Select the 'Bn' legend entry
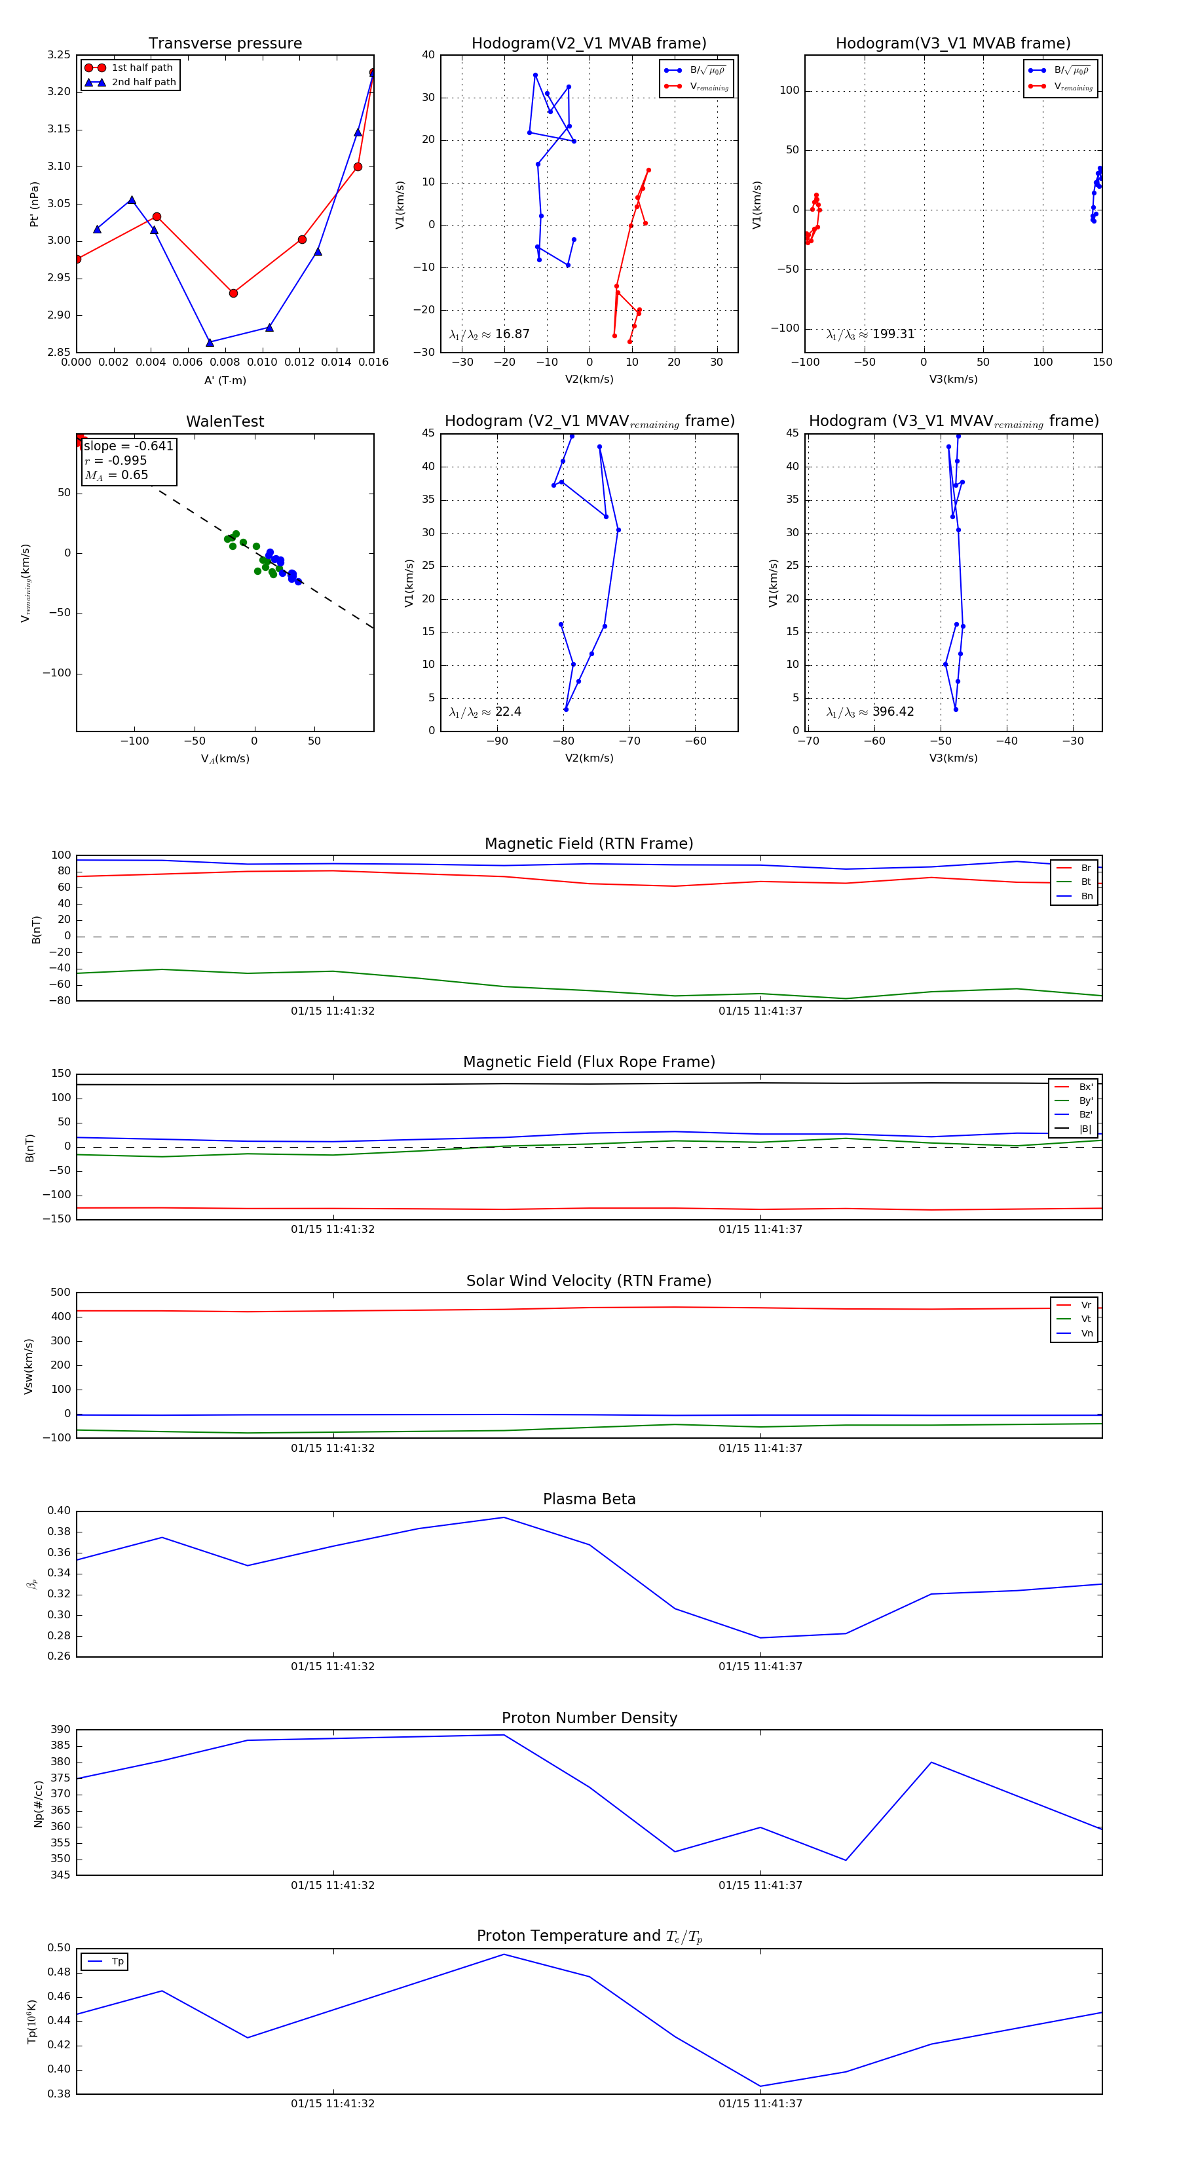Screen dimensions: 1179x2163 coord(1074,896)
